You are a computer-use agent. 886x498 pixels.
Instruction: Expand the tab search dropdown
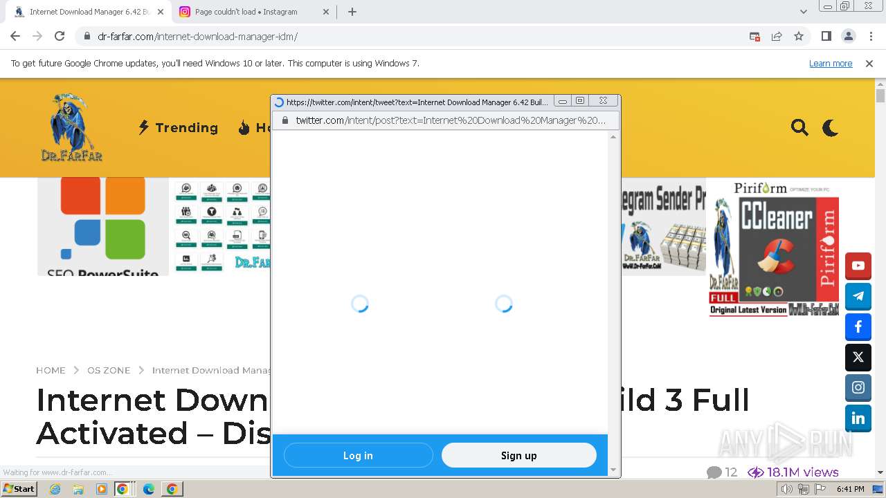click(803, 12)
